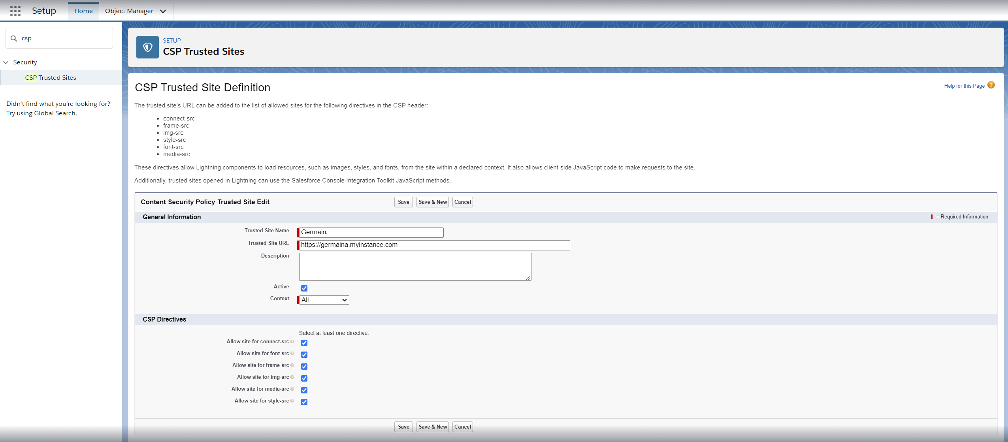Click inside the Description text area
This screenshot has width=1008, height=442.
click(x=415, y=267)
